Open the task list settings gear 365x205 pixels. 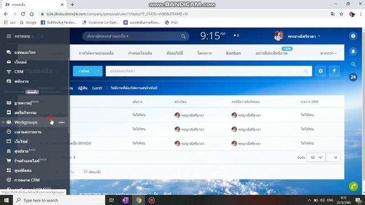(x=321, y=71)
